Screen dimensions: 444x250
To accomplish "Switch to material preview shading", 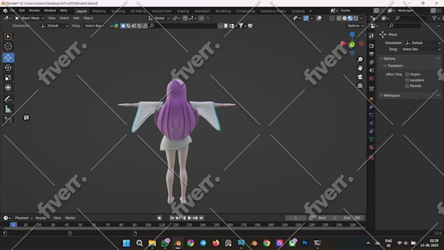I will click(x=350, y=18).
